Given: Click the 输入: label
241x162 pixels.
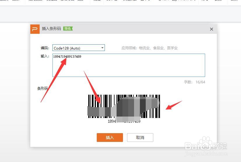Looking at the screenshot, I should pos(45,56).
